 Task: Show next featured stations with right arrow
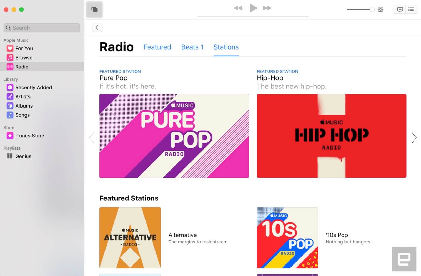414,138
